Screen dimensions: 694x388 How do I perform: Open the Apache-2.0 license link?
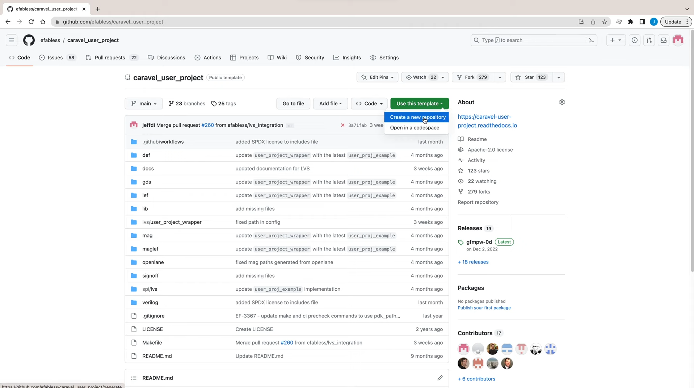click(490, 150)
